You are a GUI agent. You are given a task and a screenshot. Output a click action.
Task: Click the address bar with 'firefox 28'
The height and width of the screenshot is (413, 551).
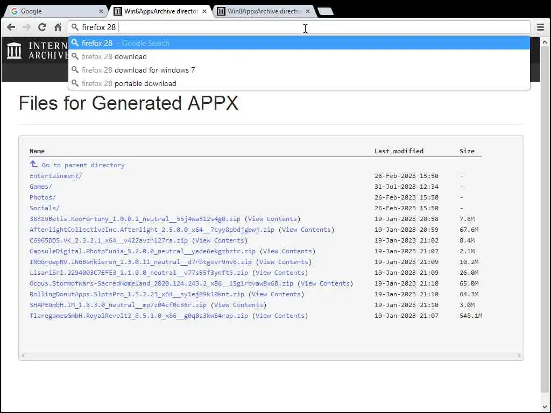(299, 27)
